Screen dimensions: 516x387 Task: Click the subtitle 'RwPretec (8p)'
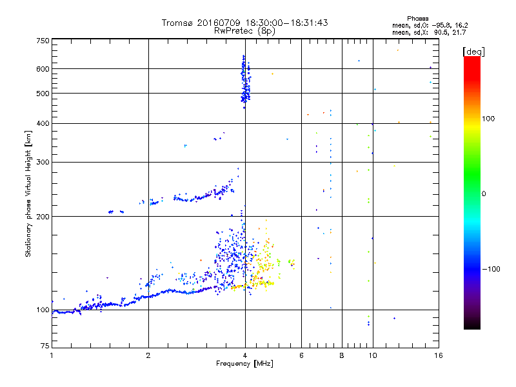(x=244, y=31)
